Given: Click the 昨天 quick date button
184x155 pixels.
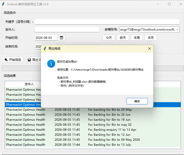Looking at the screenshot, I should 123,38.
